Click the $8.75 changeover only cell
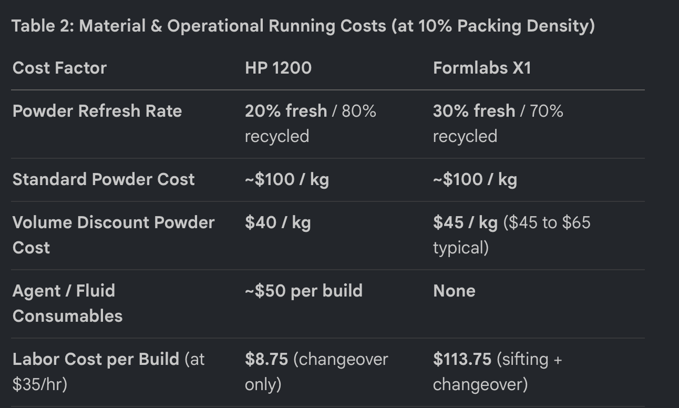 click(x=316, y=372)
